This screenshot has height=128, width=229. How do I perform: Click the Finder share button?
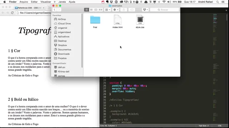pyautogui.click(x=124, y=10)
